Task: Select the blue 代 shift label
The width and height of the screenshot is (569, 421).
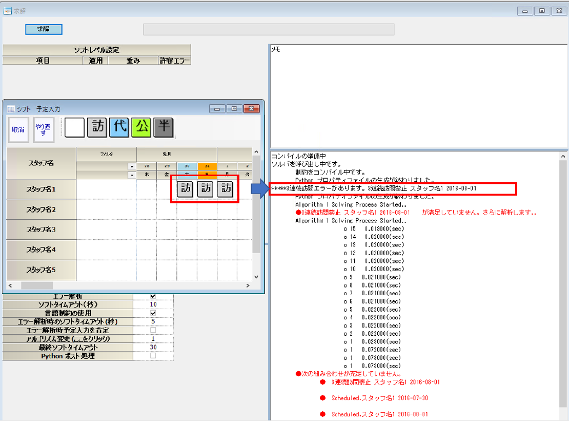Action: point(119,128)
